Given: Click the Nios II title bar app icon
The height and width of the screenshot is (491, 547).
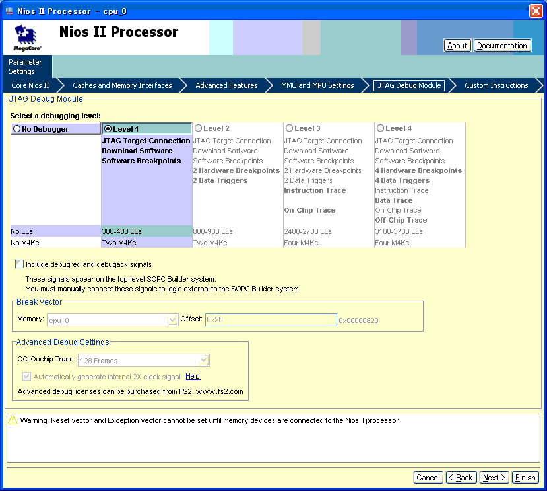Looking at the screenshot, I should click(x=9, y=11).
